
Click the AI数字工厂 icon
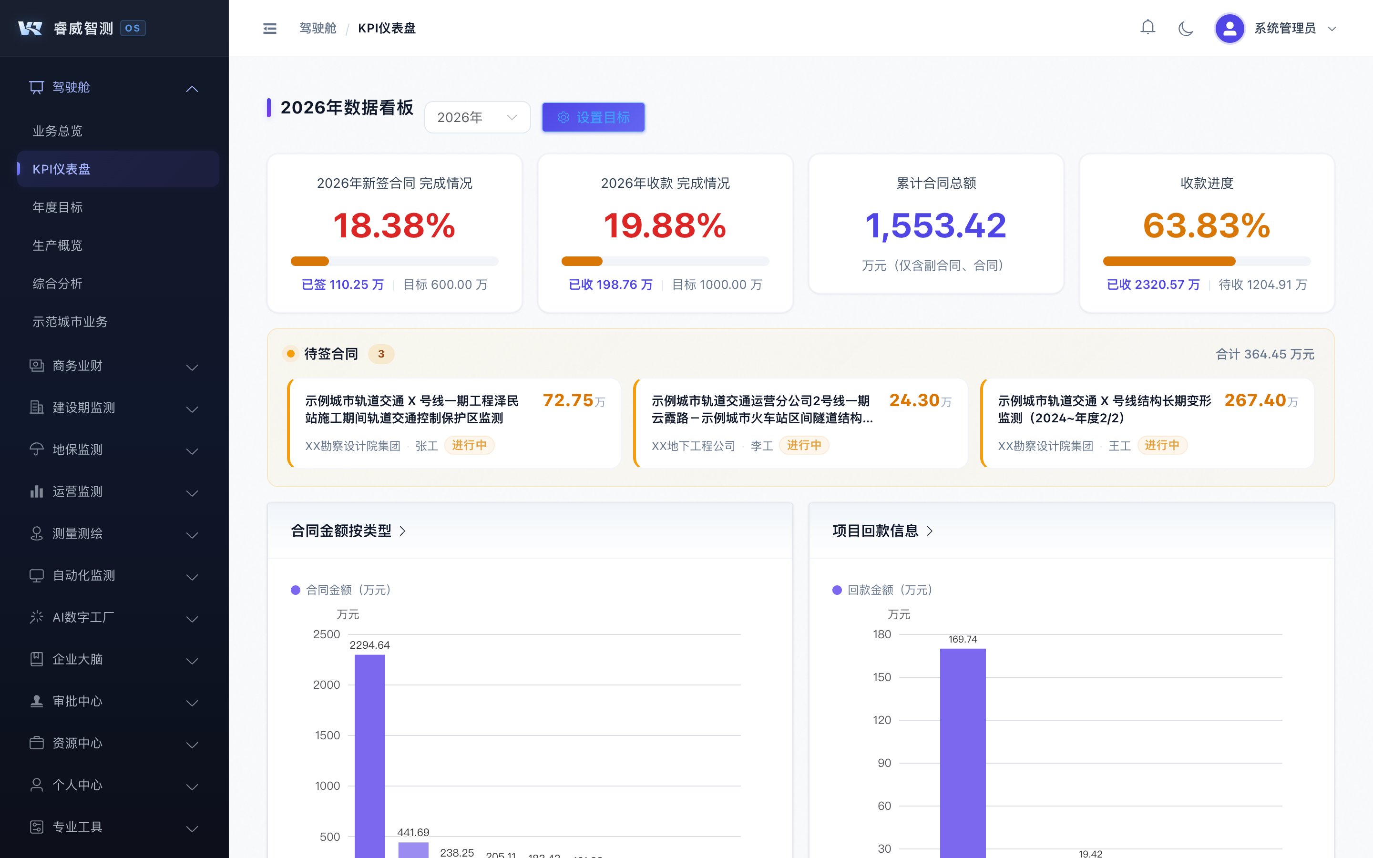pos(36,617)
